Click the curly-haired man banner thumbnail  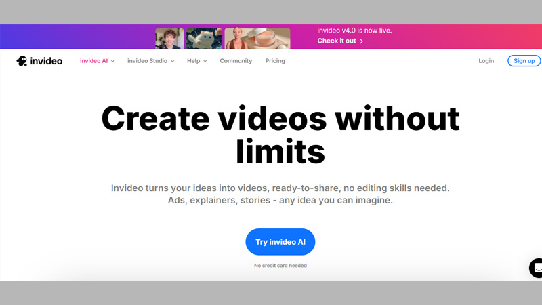coord(169,39)
